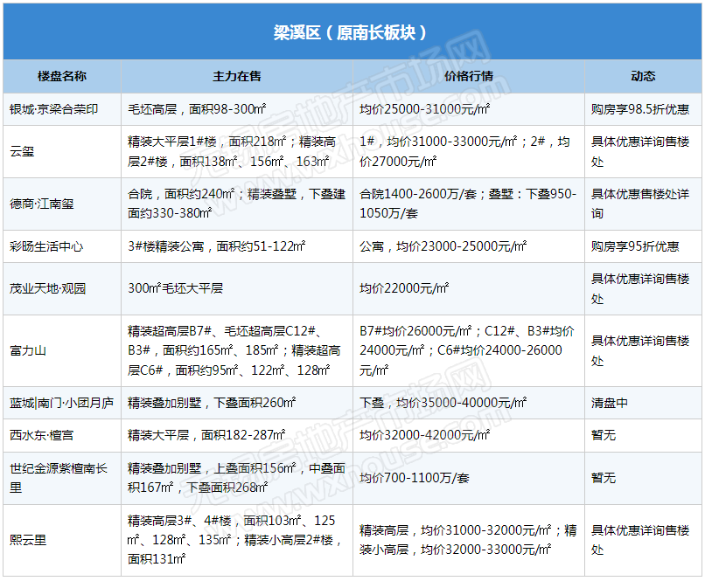Select the 茂业天地·观园 row name cell
Screen dimensions: 705x581
(48, 288)
